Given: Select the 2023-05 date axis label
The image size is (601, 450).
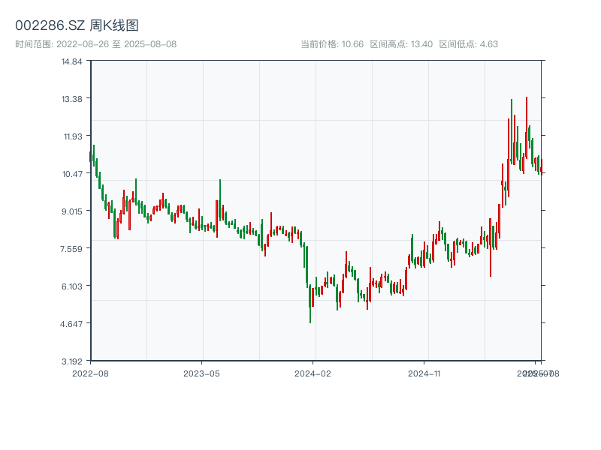Looking at the screenshot, I should tap(201, 373).
